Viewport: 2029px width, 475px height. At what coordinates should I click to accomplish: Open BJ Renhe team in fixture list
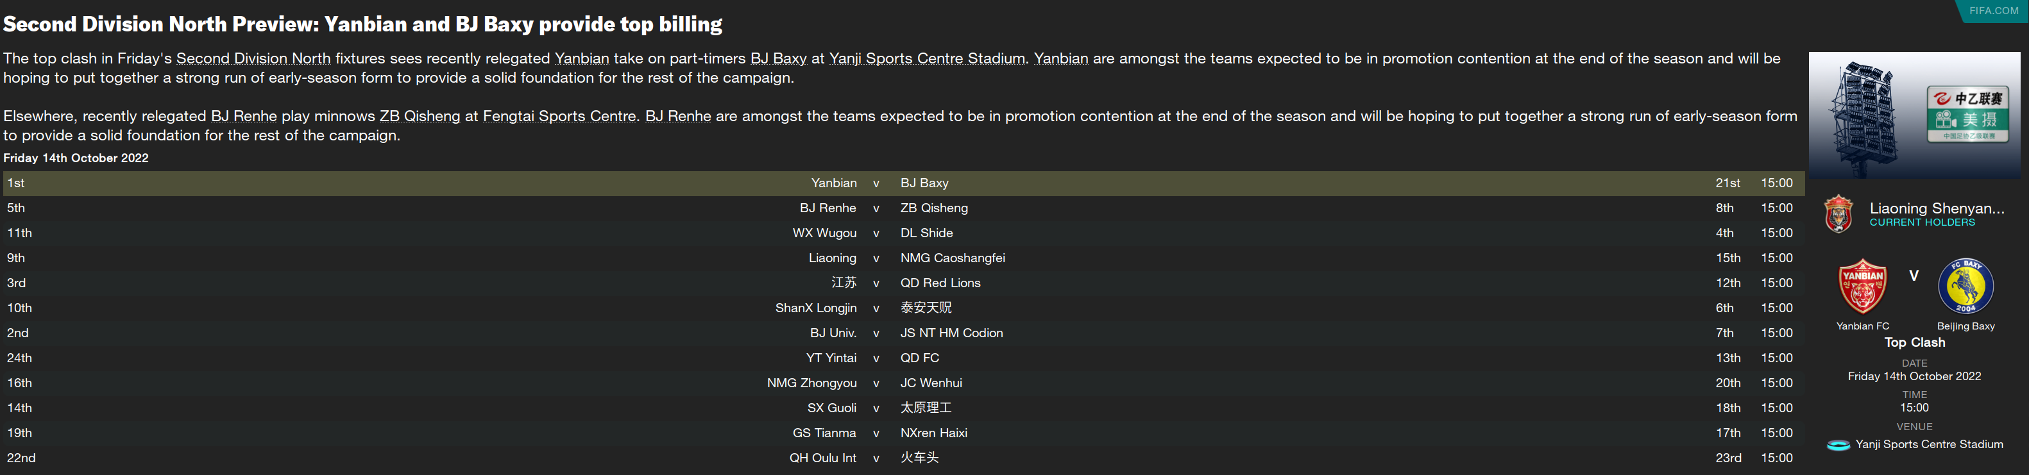(x=827, y=208)
